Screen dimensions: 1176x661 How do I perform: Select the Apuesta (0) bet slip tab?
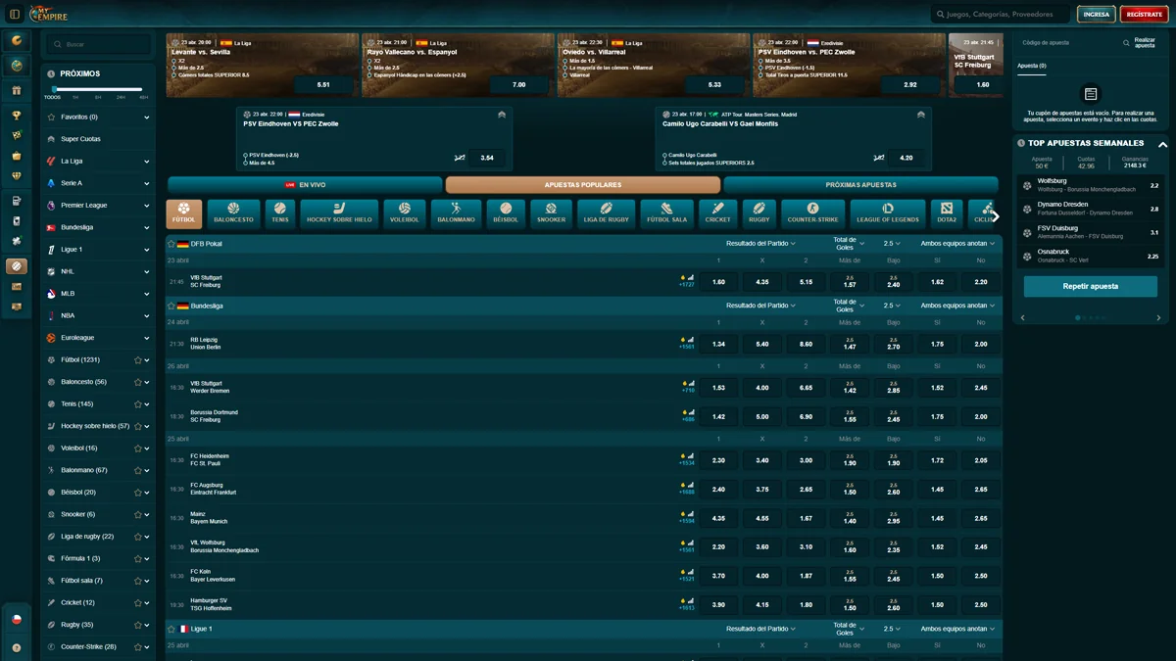1032,66
